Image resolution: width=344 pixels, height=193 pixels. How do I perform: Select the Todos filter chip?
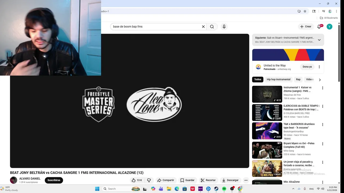(258, 79)
